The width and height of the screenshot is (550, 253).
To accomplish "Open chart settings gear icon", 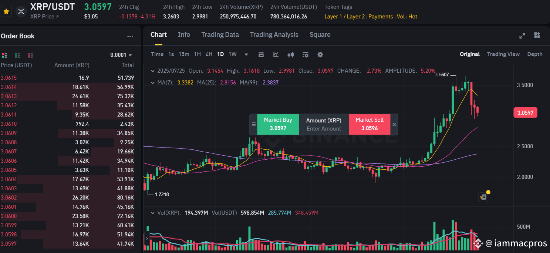I will (320, 55).
